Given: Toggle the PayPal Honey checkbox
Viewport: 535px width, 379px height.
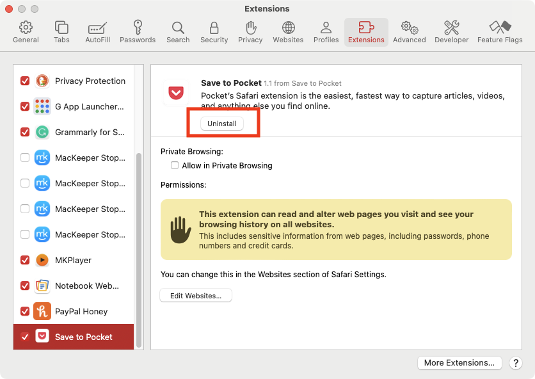Looking at the screenshot, I should [x=25, y=311].
